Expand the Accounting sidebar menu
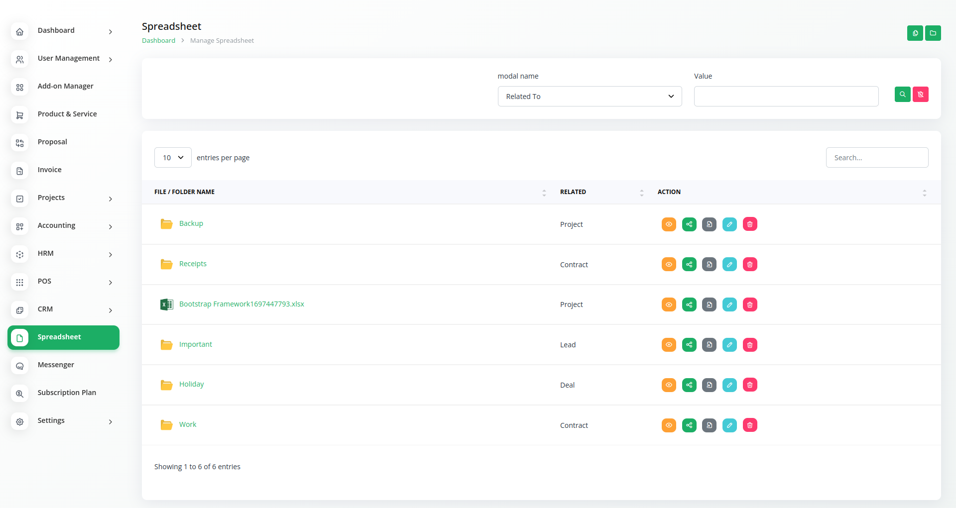 point(63,226)
